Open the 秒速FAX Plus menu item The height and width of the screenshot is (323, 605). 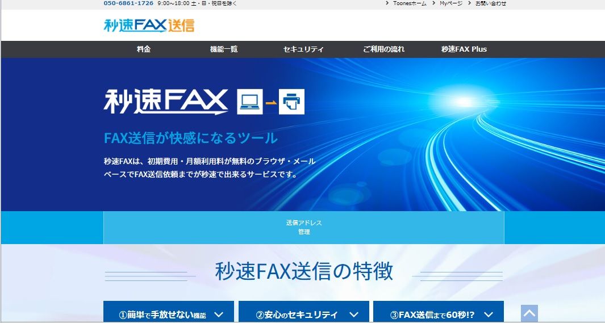point(464,49)
